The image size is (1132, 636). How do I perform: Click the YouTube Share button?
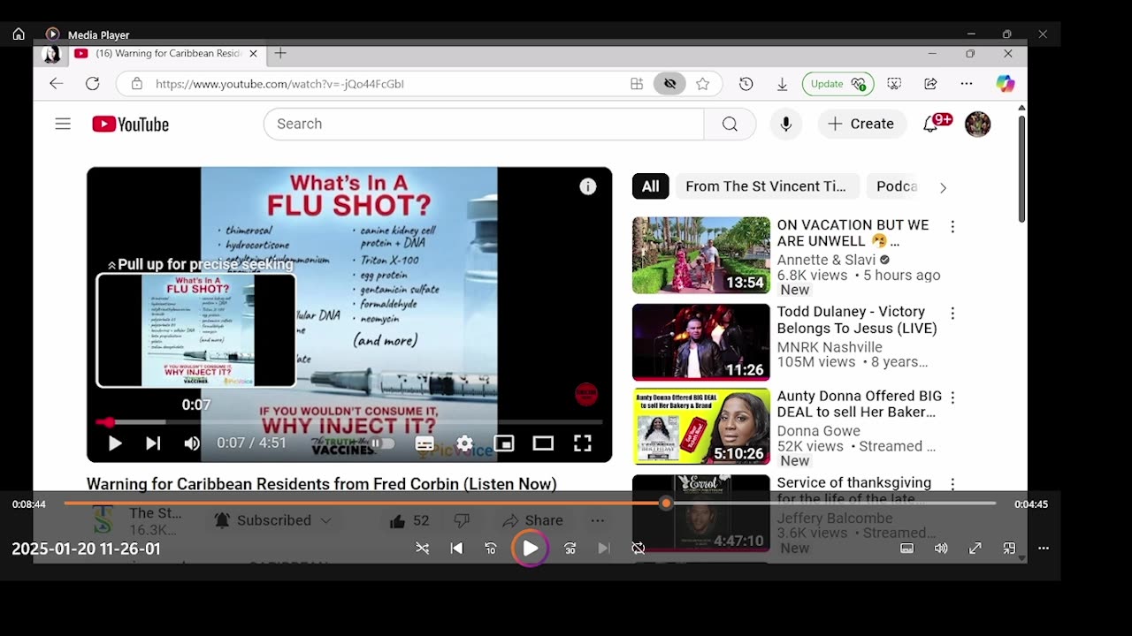pos(532,521)
